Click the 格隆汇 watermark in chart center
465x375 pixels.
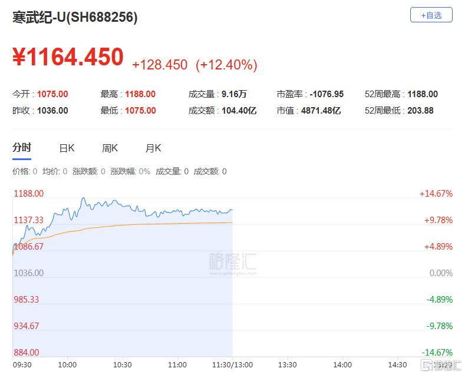tap(233, 261)
